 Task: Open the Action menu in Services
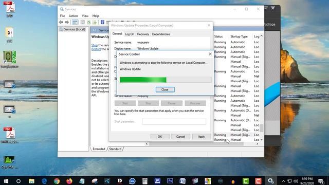click(73, 16)
